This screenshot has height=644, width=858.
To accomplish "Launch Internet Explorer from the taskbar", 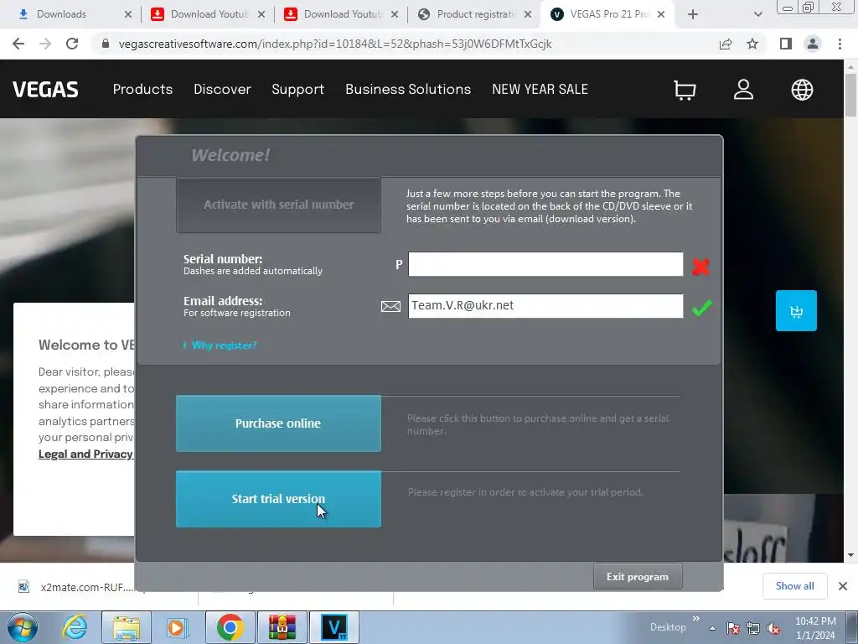I will [75, 627].
